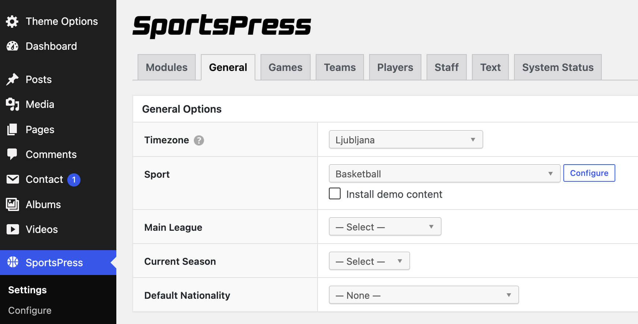Viewport: 638px width, 324px height.
Task: Click the Default Nationality row label
Action: [x=187, y=295]
